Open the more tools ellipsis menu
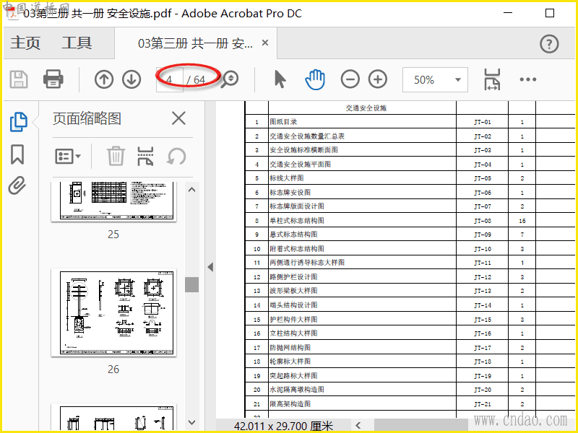578x433 pixels. (528, 79)
